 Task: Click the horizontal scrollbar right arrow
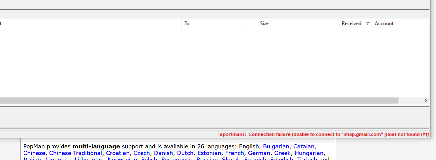[x=426, y=101]
